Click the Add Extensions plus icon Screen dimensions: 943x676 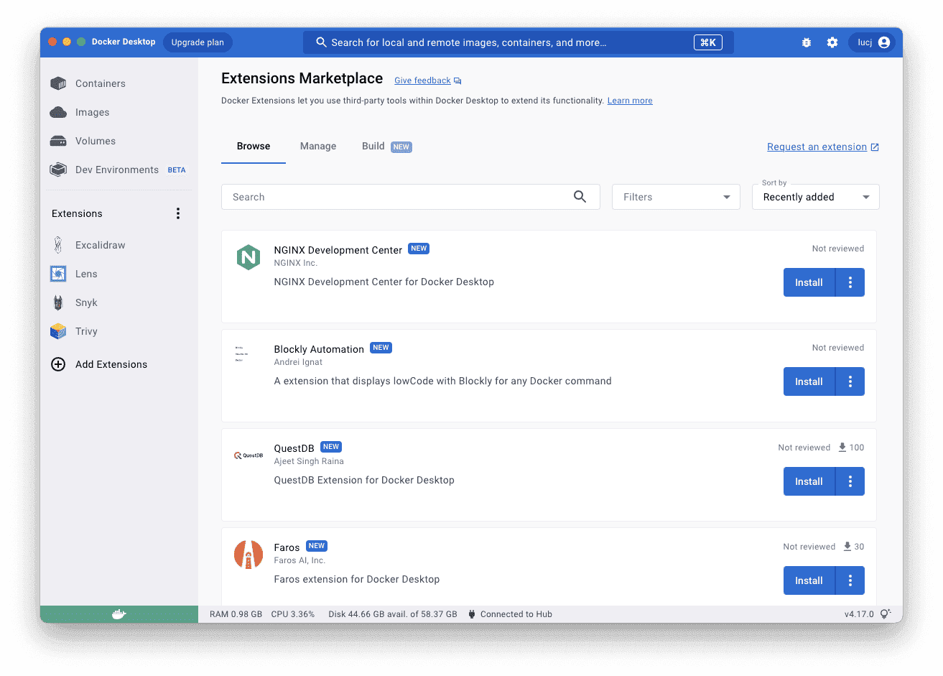(x=58, y=364)
